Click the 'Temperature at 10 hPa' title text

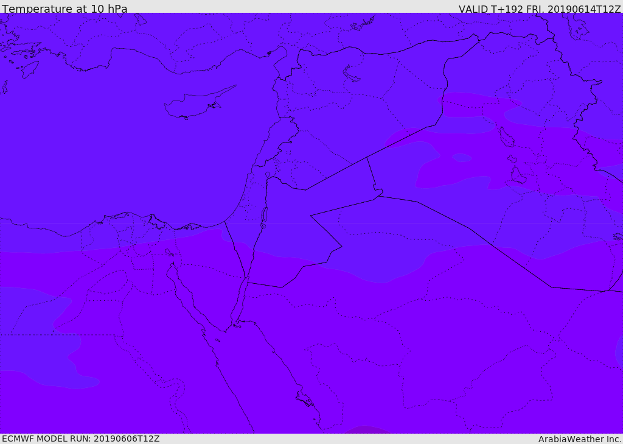point(64,9)
